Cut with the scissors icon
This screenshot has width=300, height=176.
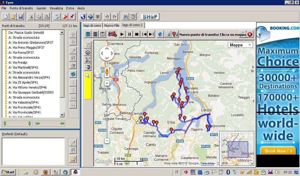(31, 17)
